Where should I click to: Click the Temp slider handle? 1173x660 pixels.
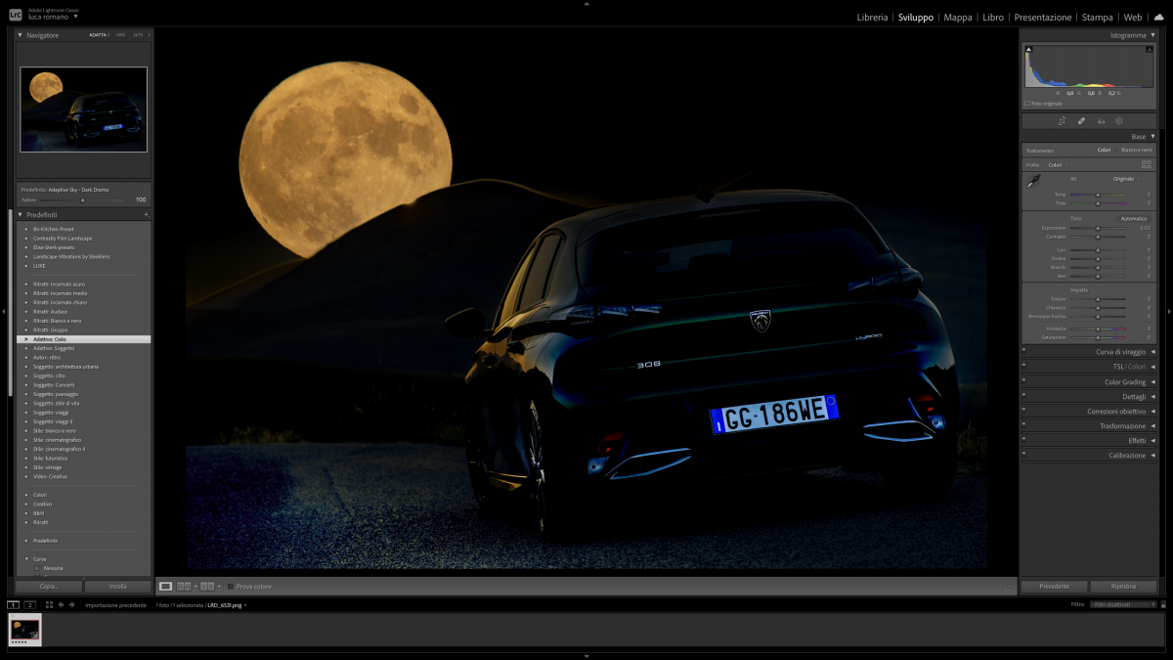click(1098, 195)
